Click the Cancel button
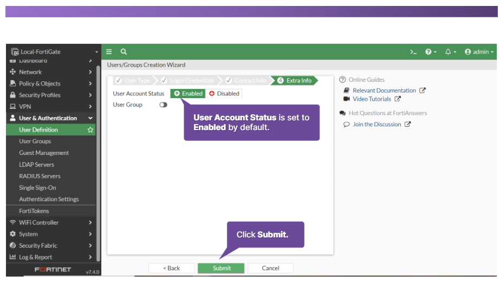500x284 pixels. point(270,268)
